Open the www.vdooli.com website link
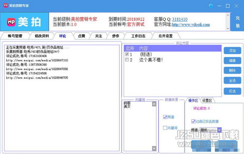The width and height of the screenshot is (244, 154). pos(191,25)
